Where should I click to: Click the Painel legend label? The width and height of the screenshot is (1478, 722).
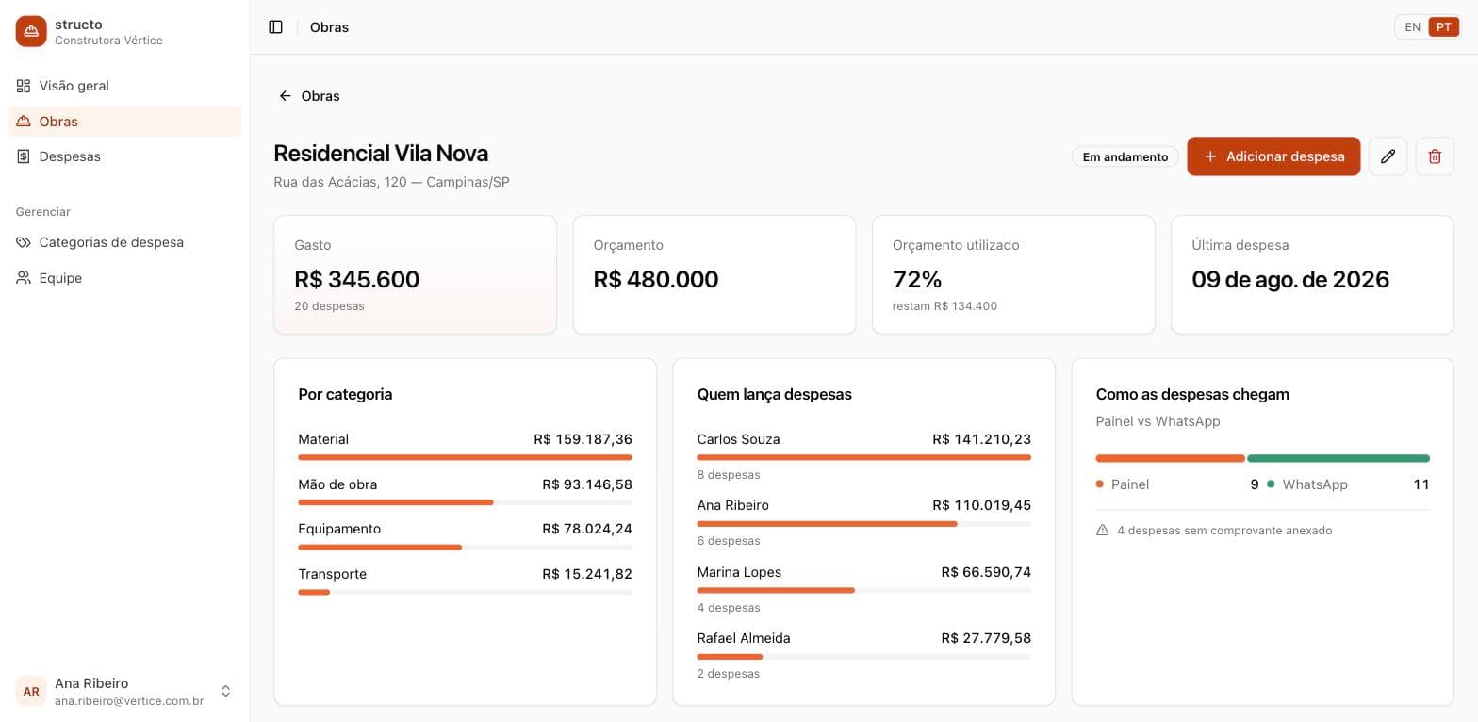click(x=1130, y=484)
